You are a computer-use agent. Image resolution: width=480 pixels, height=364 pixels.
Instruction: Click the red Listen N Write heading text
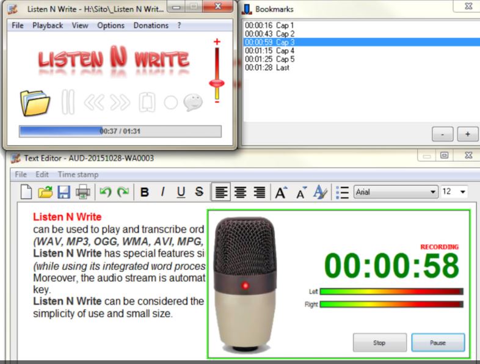(67, 217)
